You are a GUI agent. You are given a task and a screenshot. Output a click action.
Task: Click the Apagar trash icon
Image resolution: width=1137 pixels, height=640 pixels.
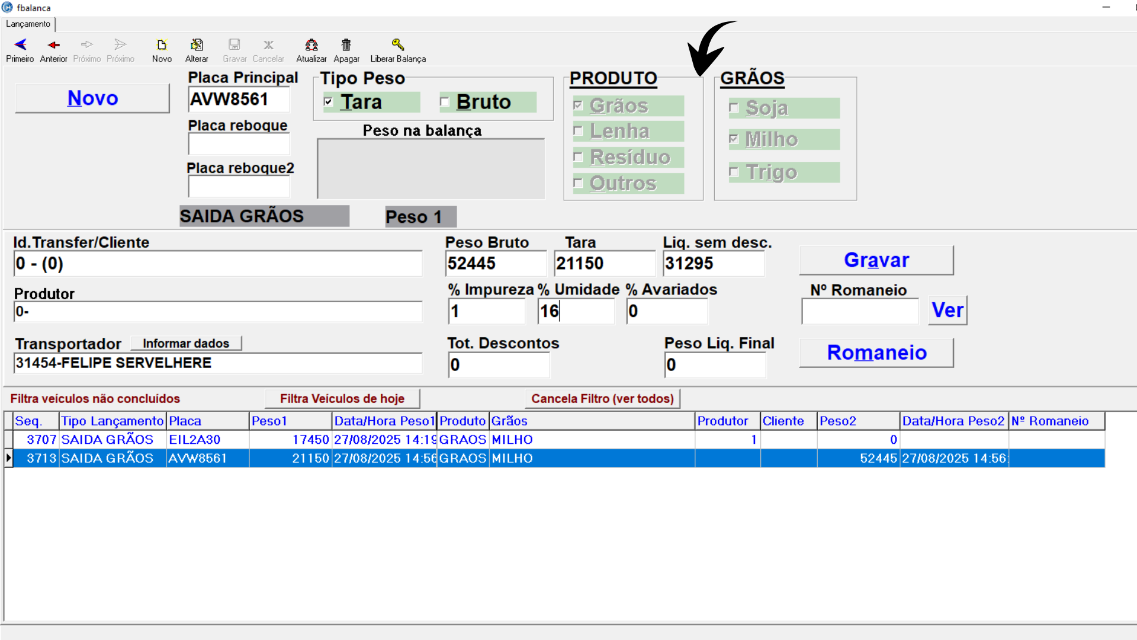346,45
